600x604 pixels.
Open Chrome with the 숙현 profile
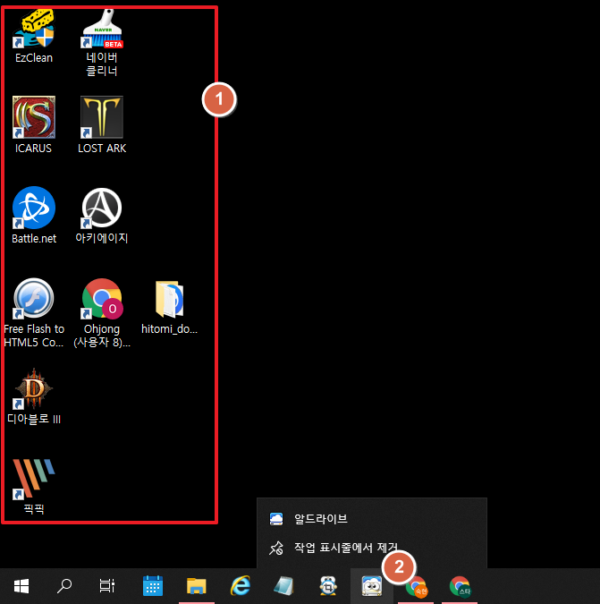coord(416,586)
